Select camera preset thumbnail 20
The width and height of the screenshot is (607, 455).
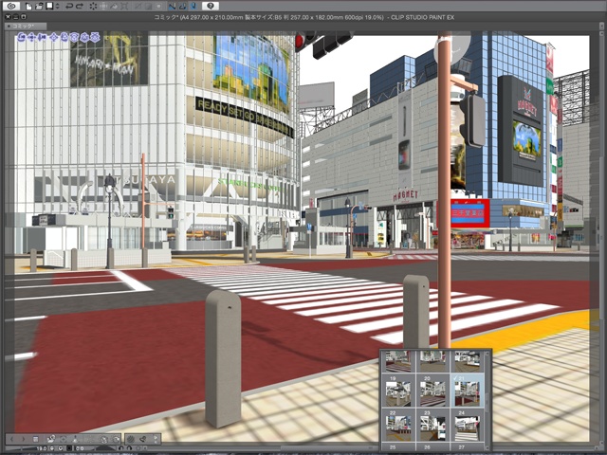tap(432, 391)
